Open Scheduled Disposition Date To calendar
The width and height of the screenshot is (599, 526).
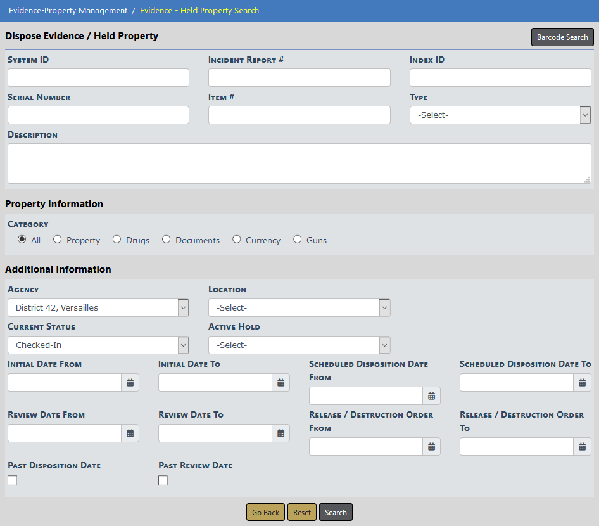[582, 383]
